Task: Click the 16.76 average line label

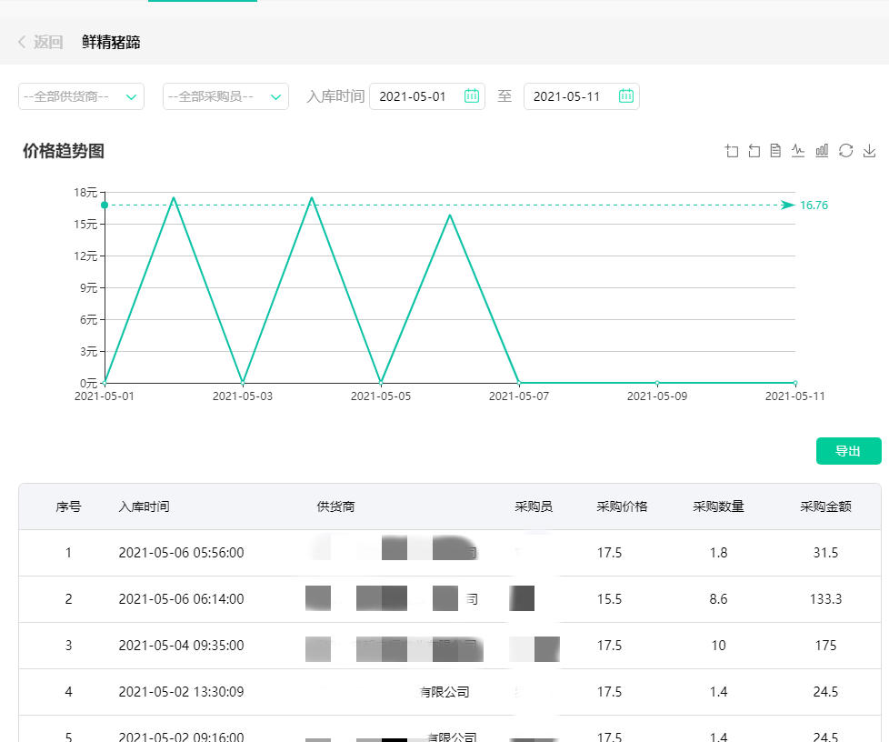Action: point(814,206)
